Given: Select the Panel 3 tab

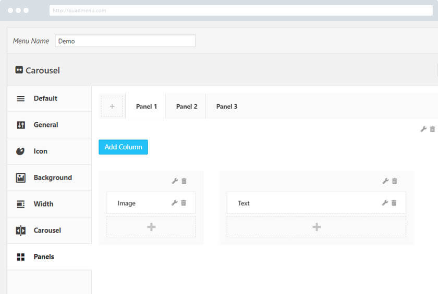Looking at the screenshot, I should coord(227,107).
